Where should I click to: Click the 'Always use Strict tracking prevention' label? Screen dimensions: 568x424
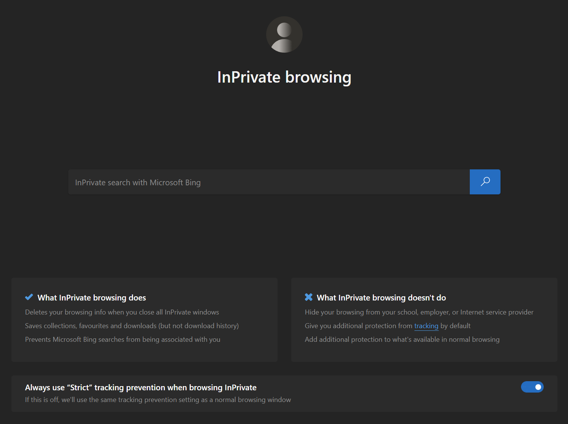[x=141, y=388]
